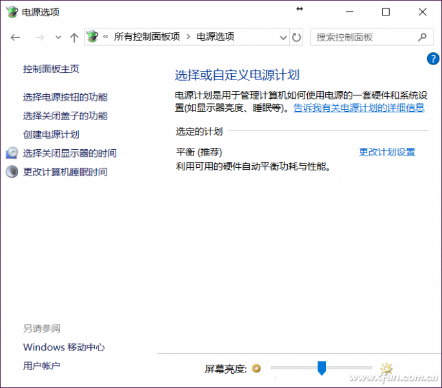Open help via blue question mark
442x388 pixels.
click(433, 59)
